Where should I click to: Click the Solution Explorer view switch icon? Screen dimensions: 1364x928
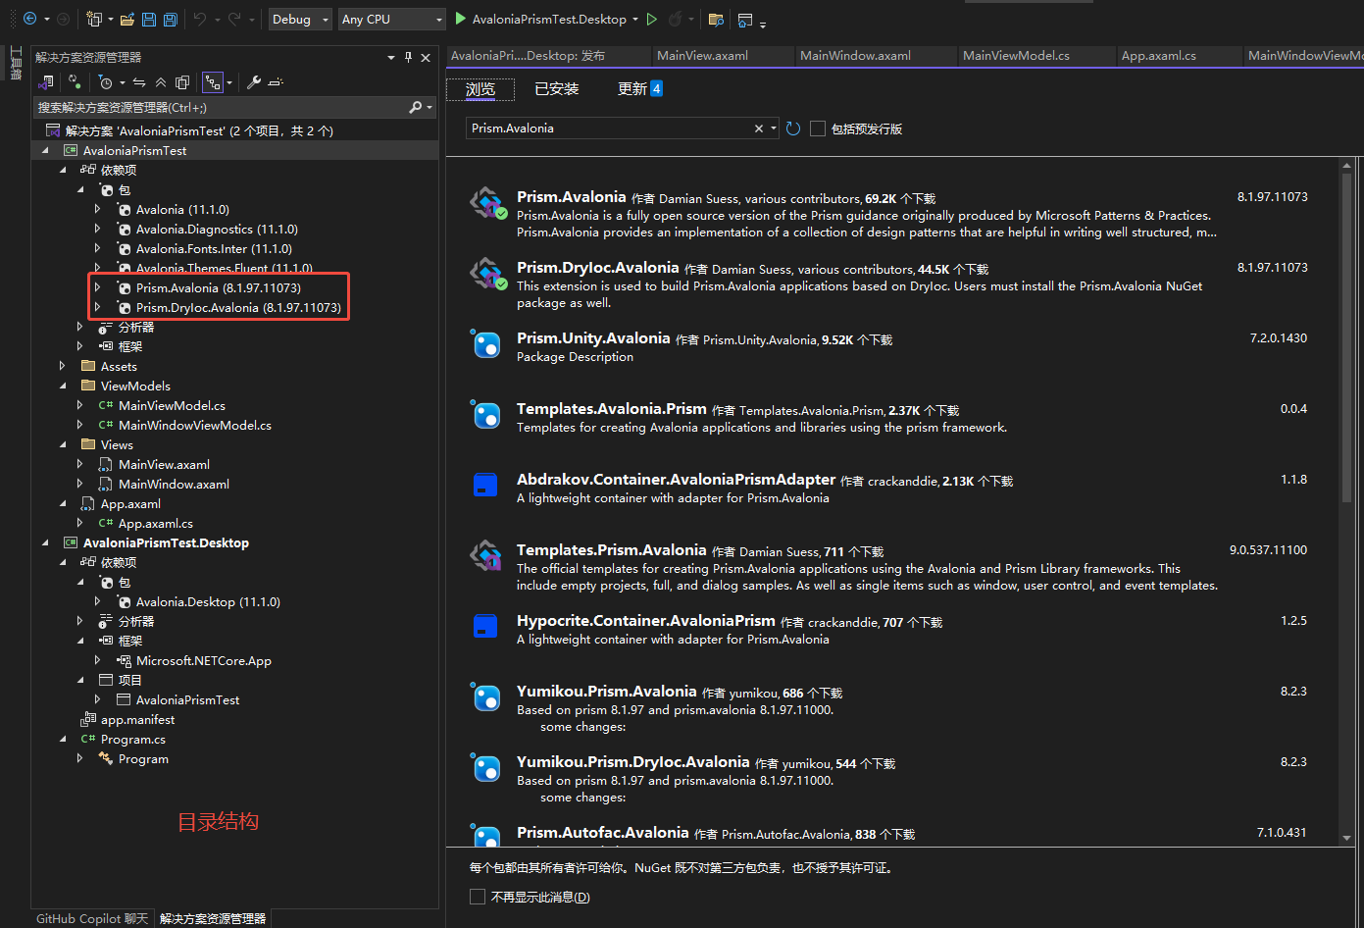46,82
